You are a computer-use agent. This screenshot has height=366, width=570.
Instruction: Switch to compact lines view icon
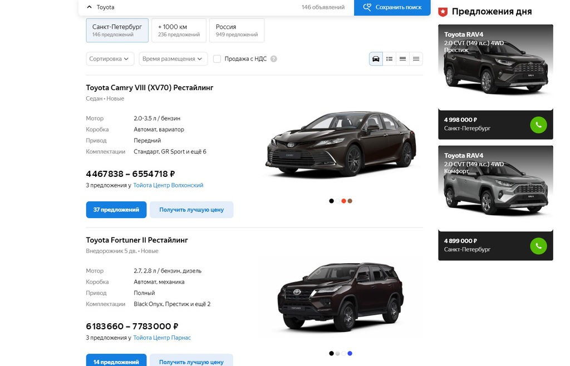416,59
